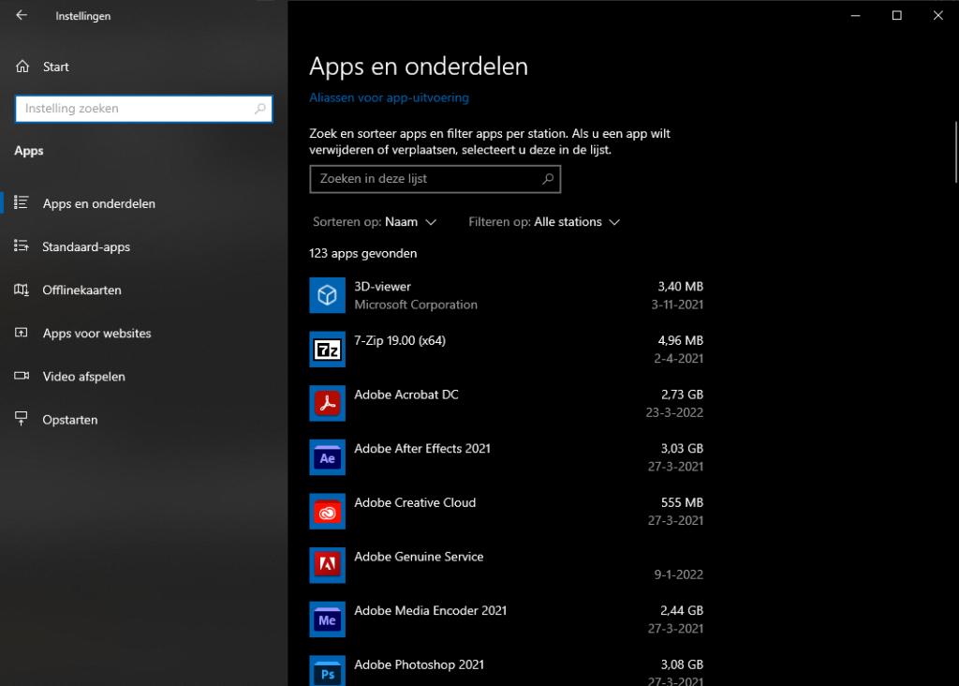Select the 7-Zip 19.00 (x64) entry
The image size is (959, 686).
[x=400, y=340]
